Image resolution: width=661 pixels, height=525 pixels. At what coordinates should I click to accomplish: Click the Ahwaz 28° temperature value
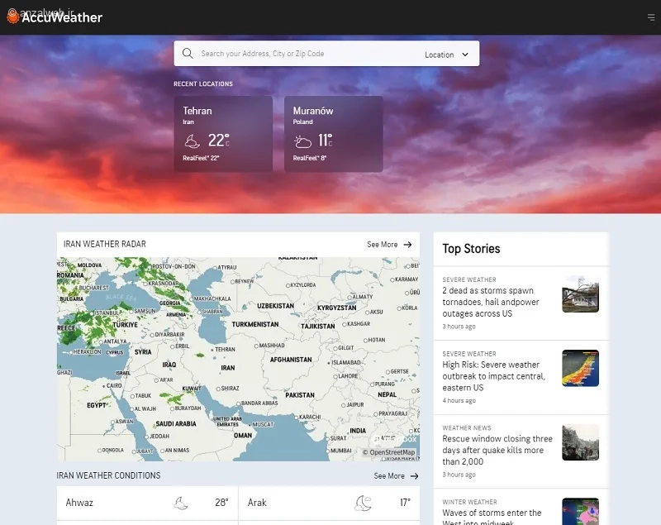pyautogui.click(x=221, y=503)
